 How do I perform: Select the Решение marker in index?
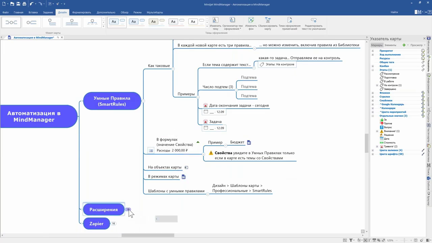click(x=387, y=135)
